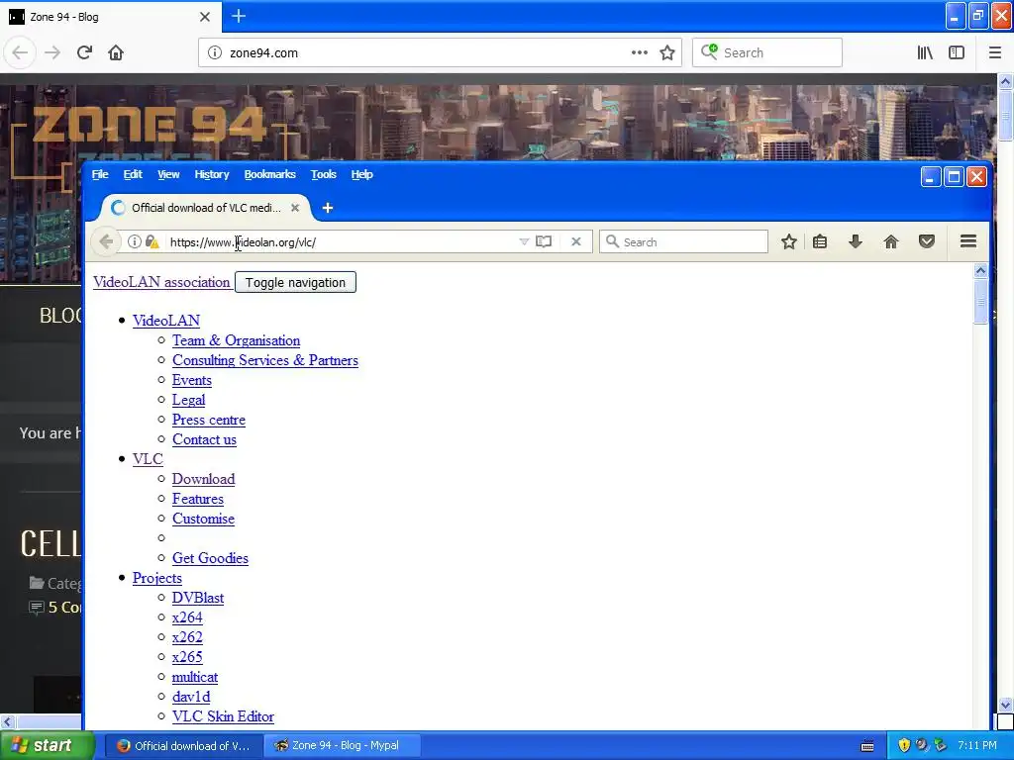Image resolution: width=1014 pixels, height=760 pixels.
Task: Open new tab in Firefox VLC window
Action: (328, 208)
